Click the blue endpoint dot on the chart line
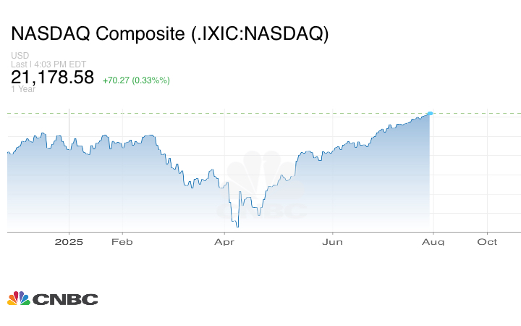 (431, 114)
